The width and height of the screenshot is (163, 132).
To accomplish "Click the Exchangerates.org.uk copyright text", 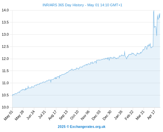I will click(81, 127).
